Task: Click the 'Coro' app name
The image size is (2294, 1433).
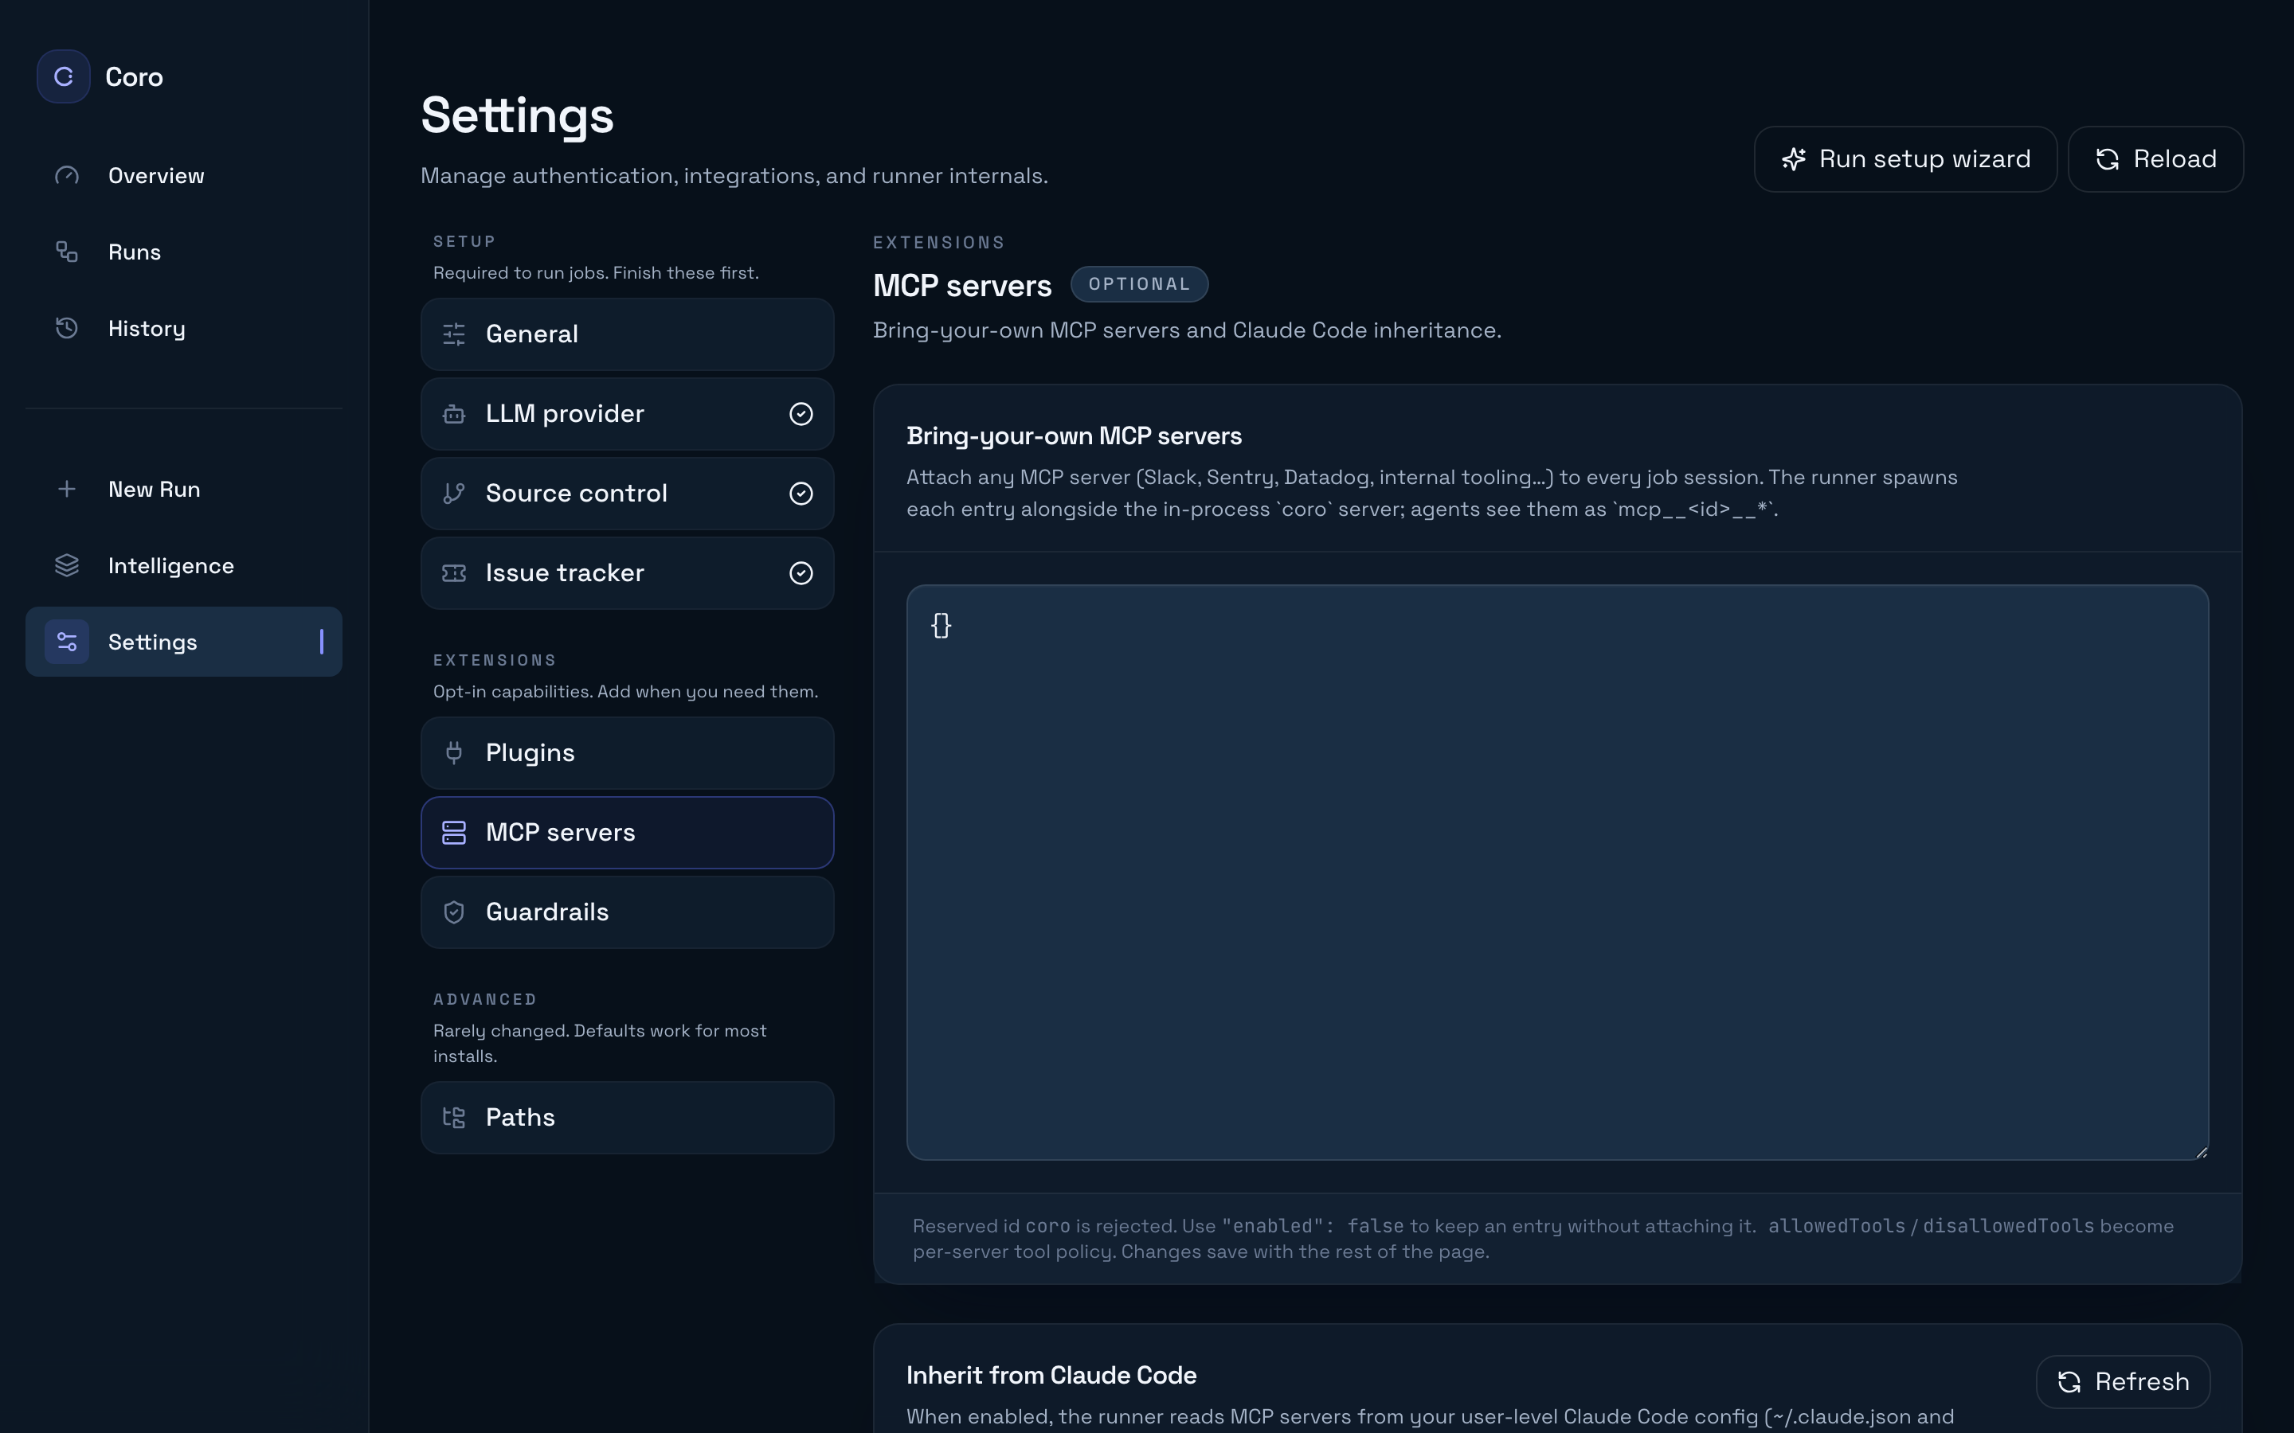Action: click(134, 76)
